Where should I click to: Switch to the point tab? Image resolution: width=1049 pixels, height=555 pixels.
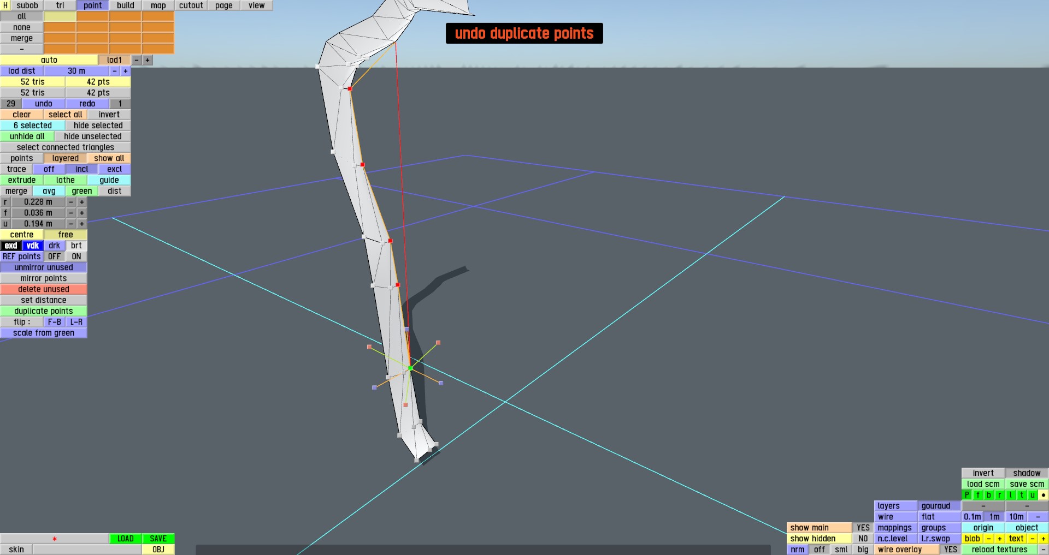click(x=93, y=5)
